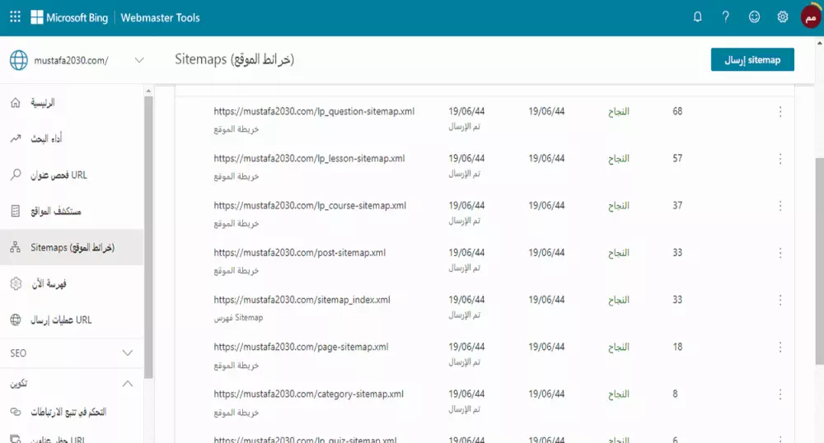Click the site explorer icon
Image resolution: width=824 pixels, height=443 pixels.
click(x=15, y=211)
